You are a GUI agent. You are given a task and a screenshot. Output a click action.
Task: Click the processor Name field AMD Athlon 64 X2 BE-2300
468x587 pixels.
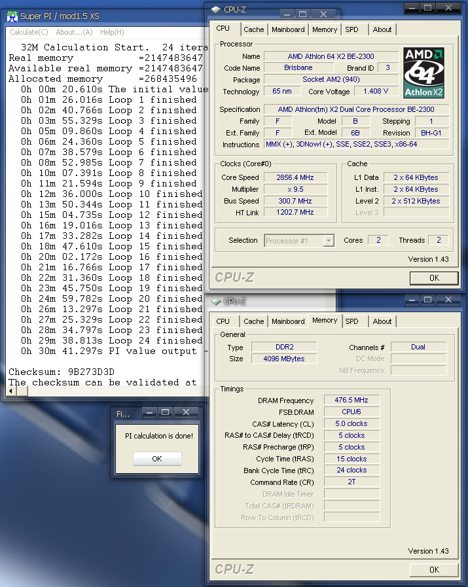pos(331,56)
